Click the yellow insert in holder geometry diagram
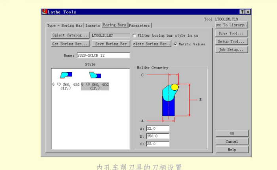The width and height of the screenshot is (277, 170). point(175,86)
